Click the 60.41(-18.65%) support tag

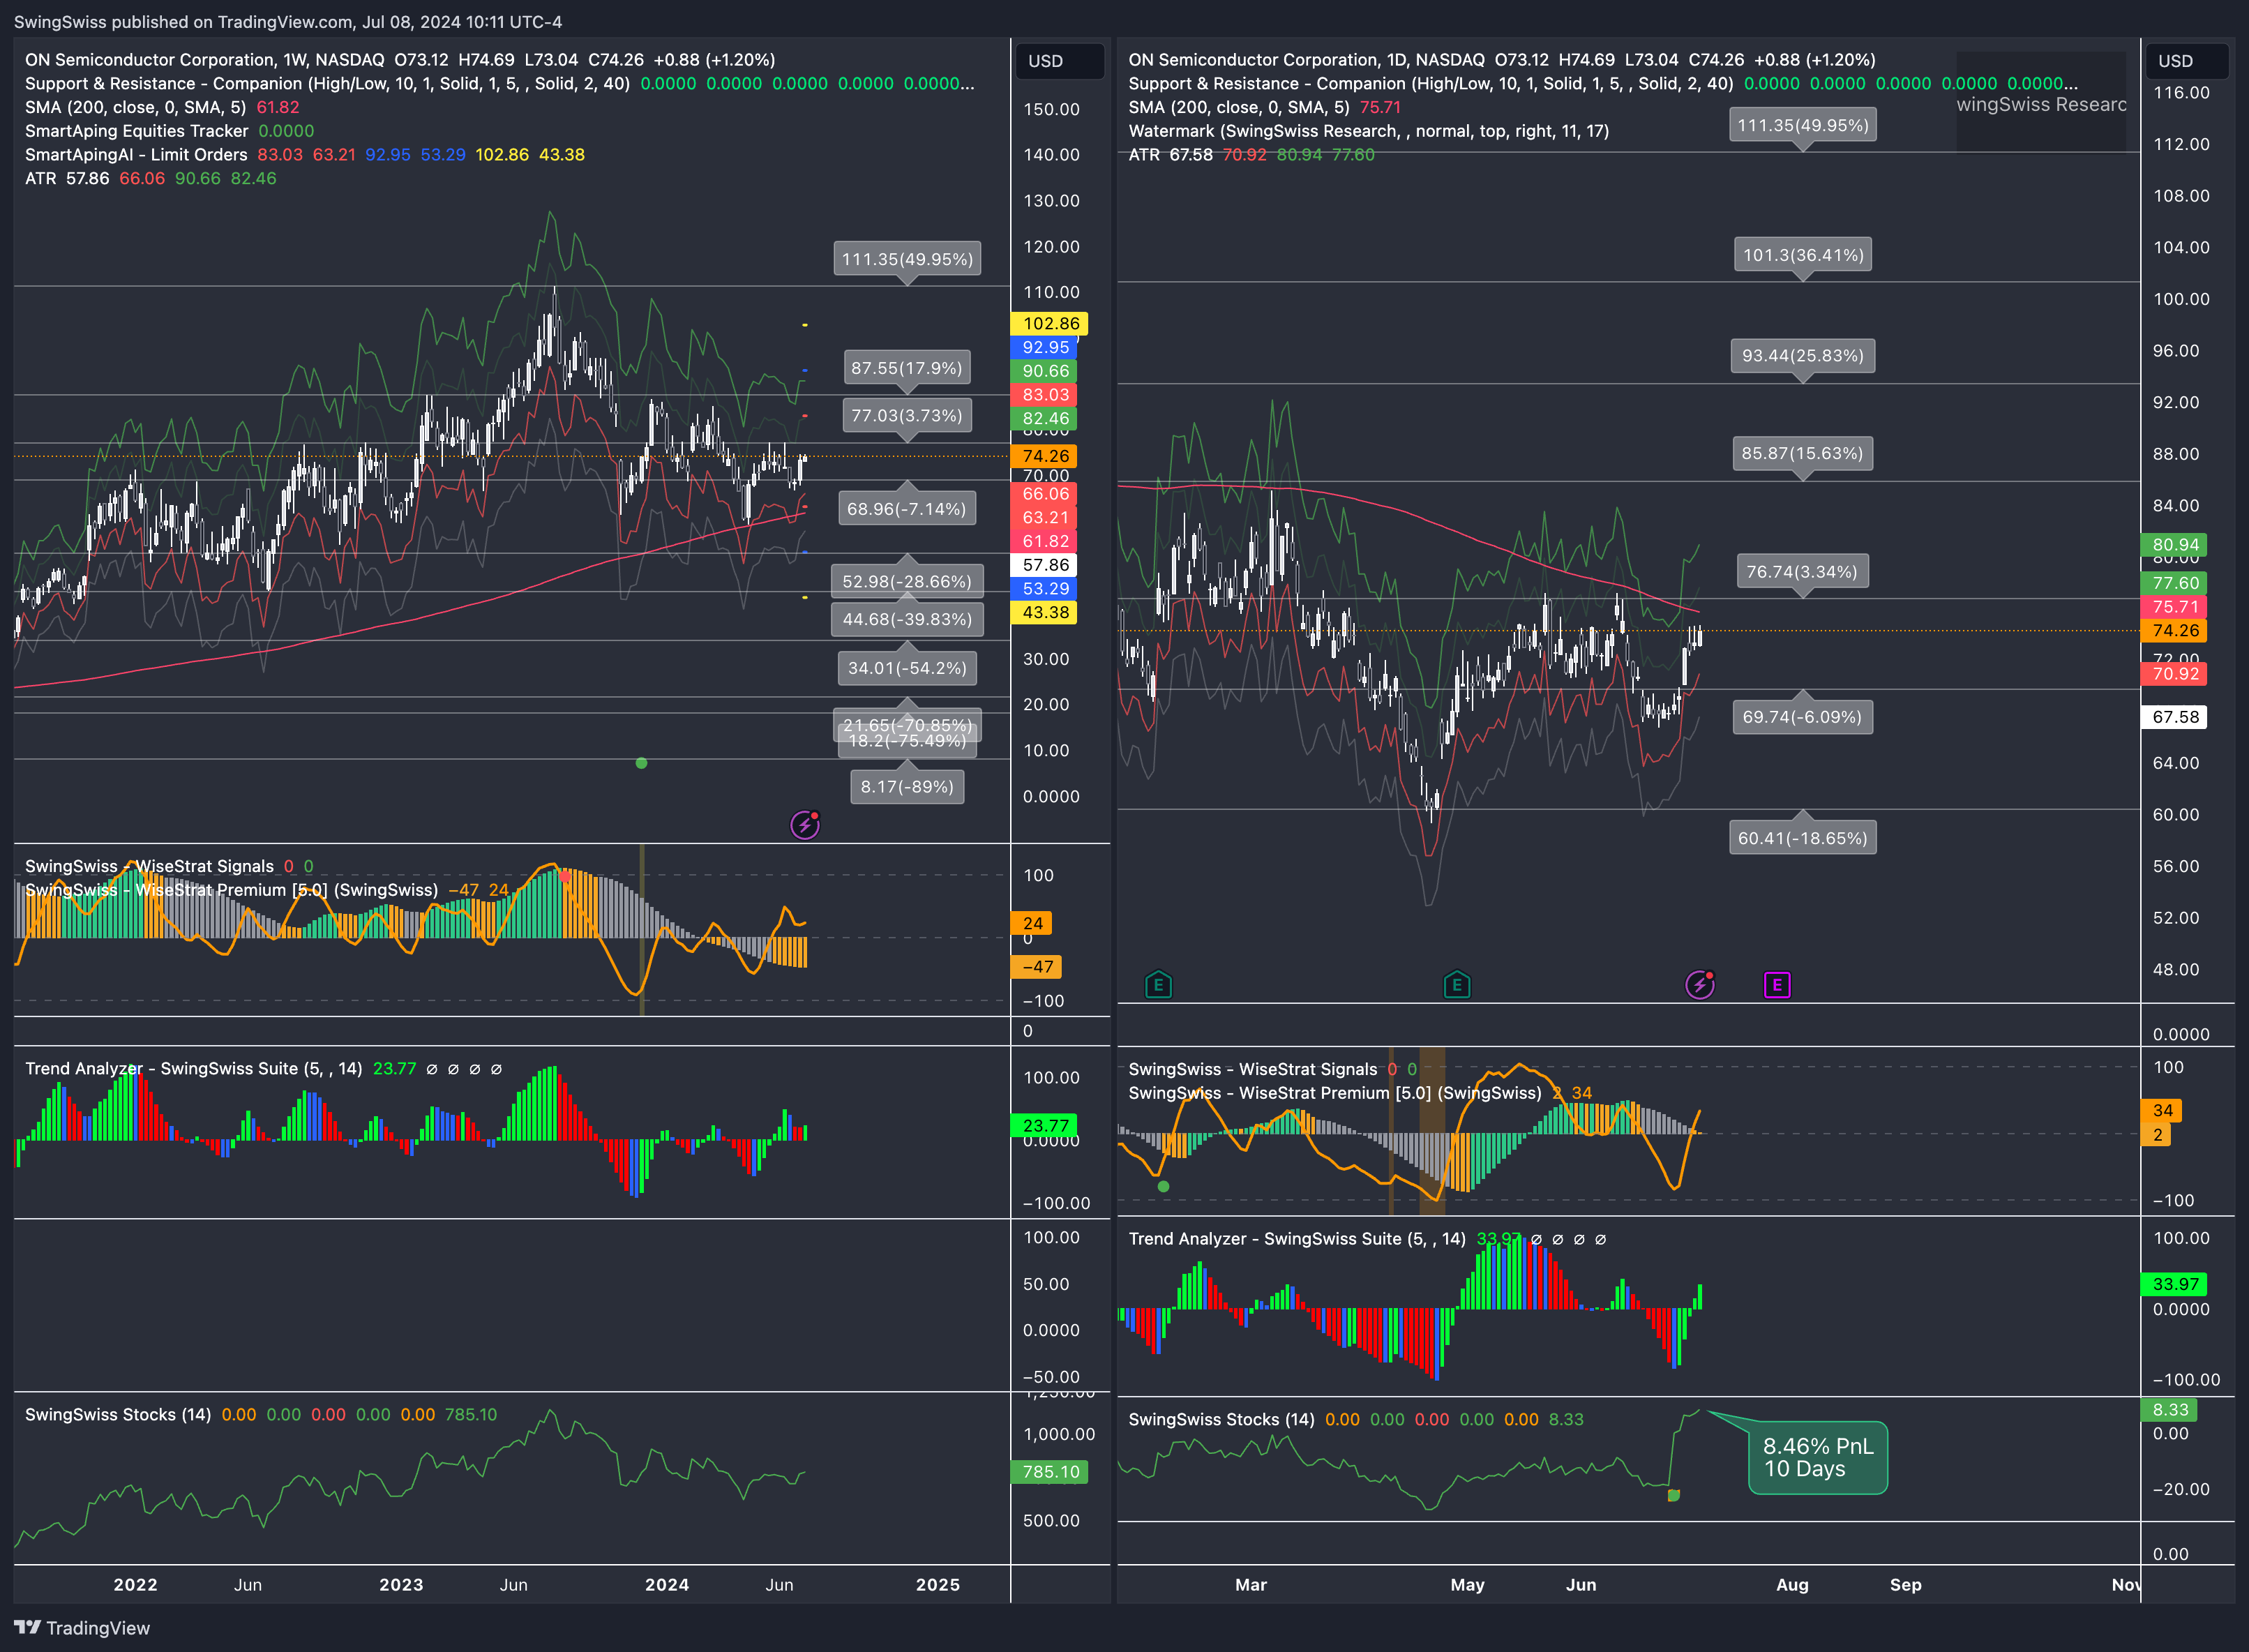pos(1803,838)
